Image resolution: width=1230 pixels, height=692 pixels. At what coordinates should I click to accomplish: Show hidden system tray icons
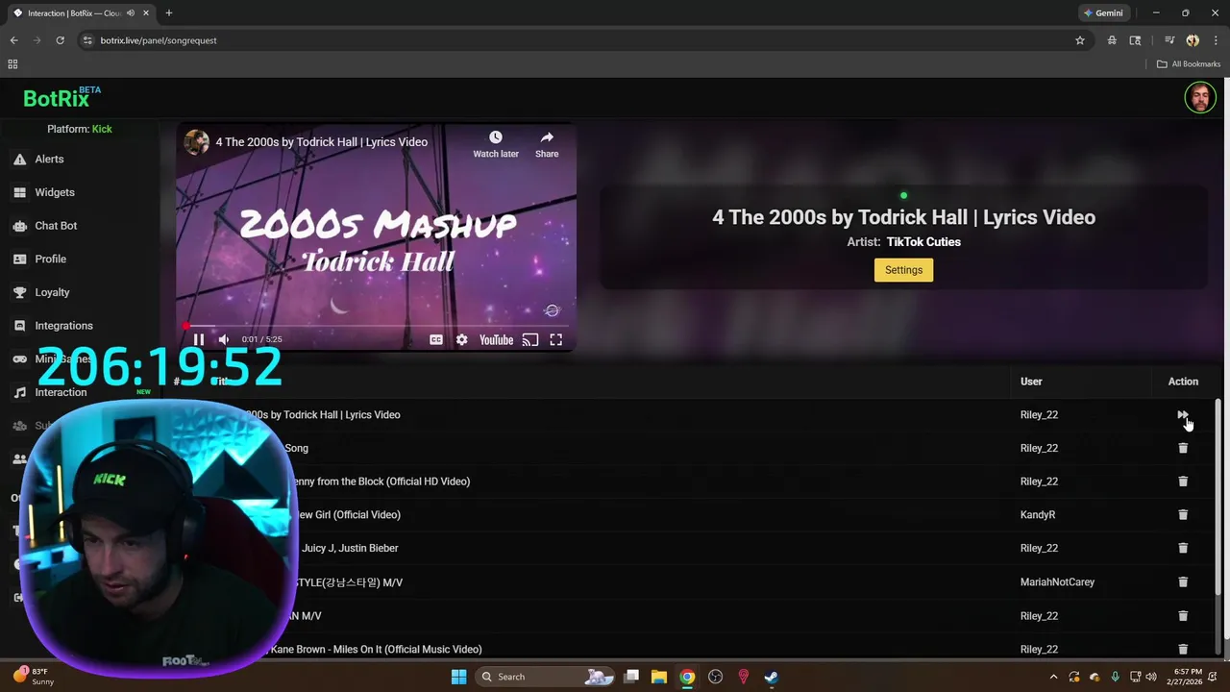[1053, 677]
